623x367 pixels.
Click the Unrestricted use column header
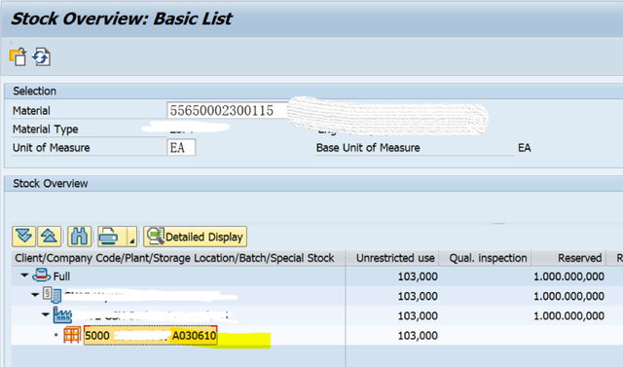tap(395, 258)
